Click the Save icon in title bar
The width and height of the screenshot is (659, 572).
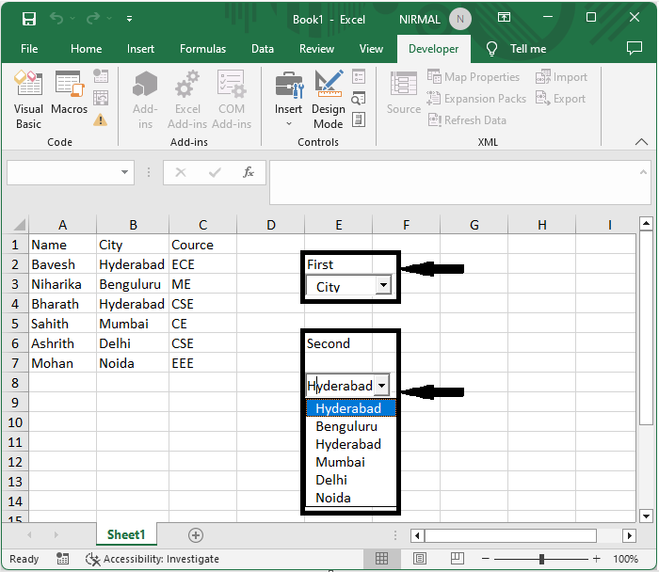point(29,19)
